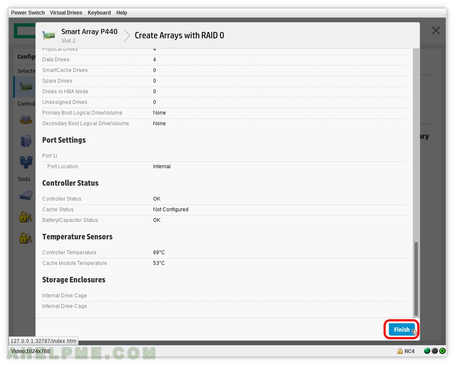Click the green power status indicator
Screen dimensions: 455x365
pos(442,351)
